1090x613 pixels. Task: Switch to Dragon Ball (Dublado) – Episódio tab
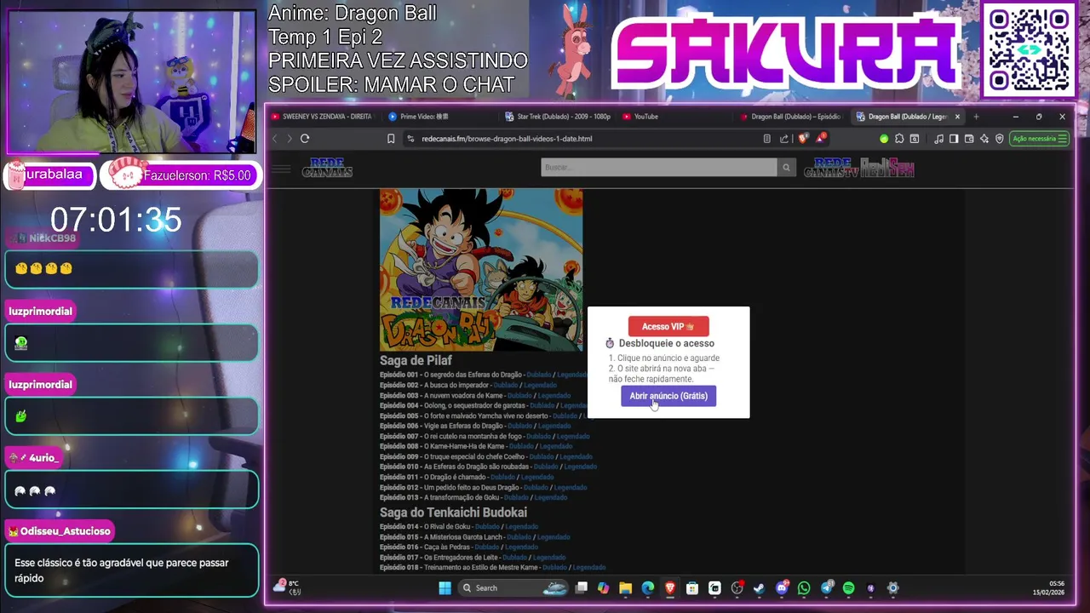[790, 117]
